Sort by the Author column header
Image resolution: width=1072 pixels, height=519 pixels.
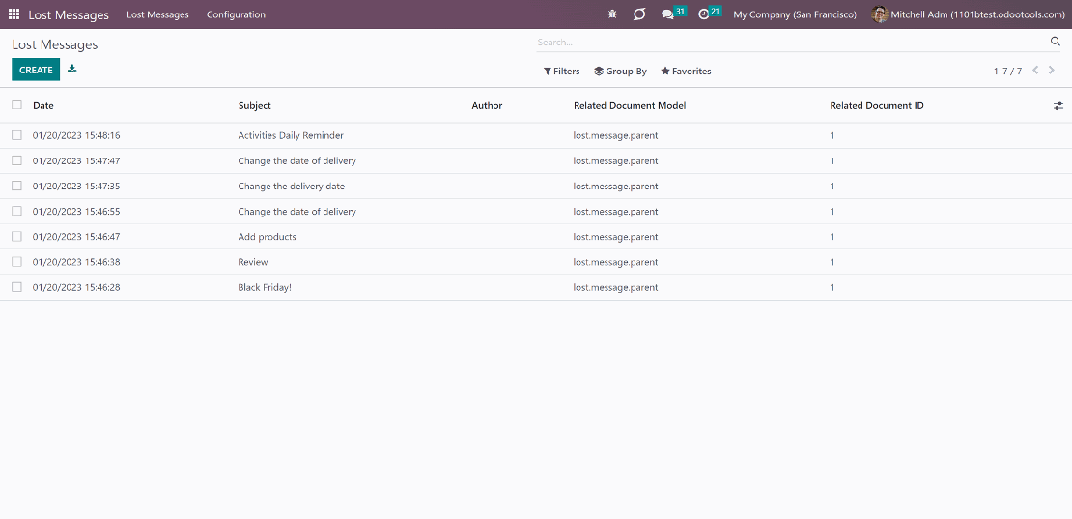tap(487, 106)
